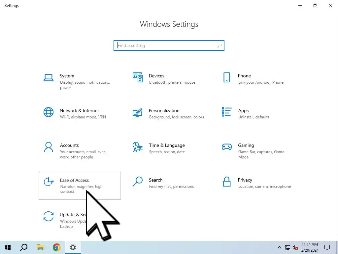Open File Explorer from the taskbar
338x254 pixels.
40,247
